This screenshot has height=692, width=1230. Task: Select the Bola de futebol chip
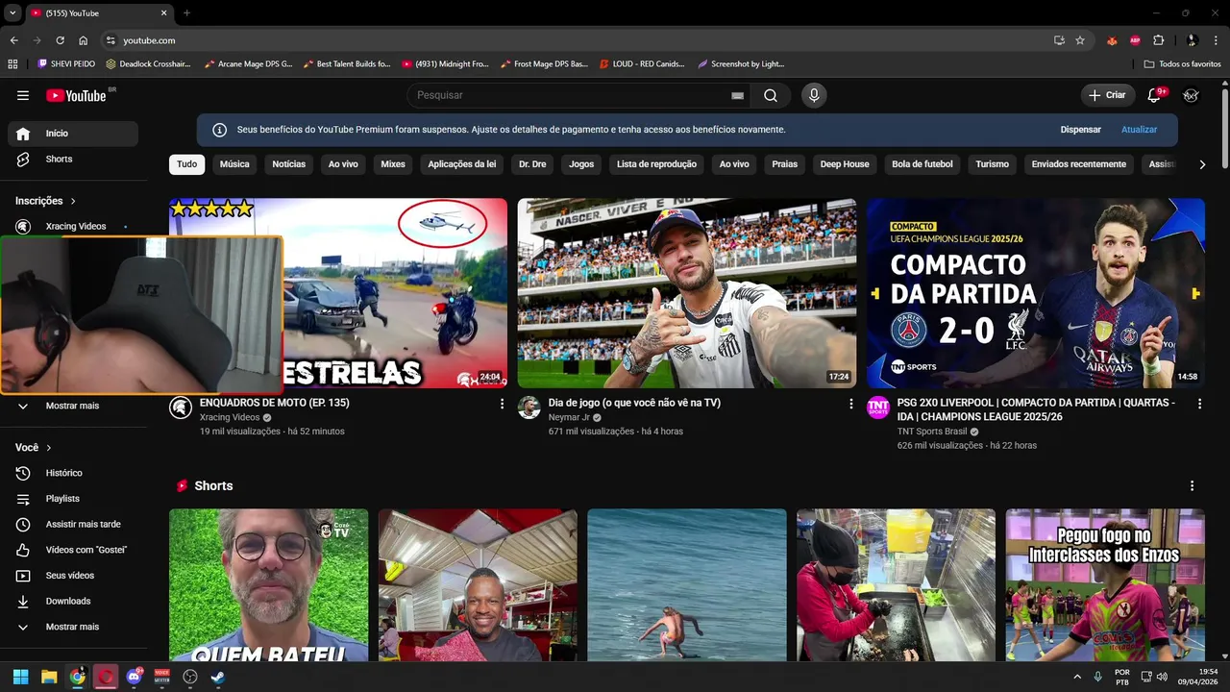pyautogui.click(x=922, y=164)
